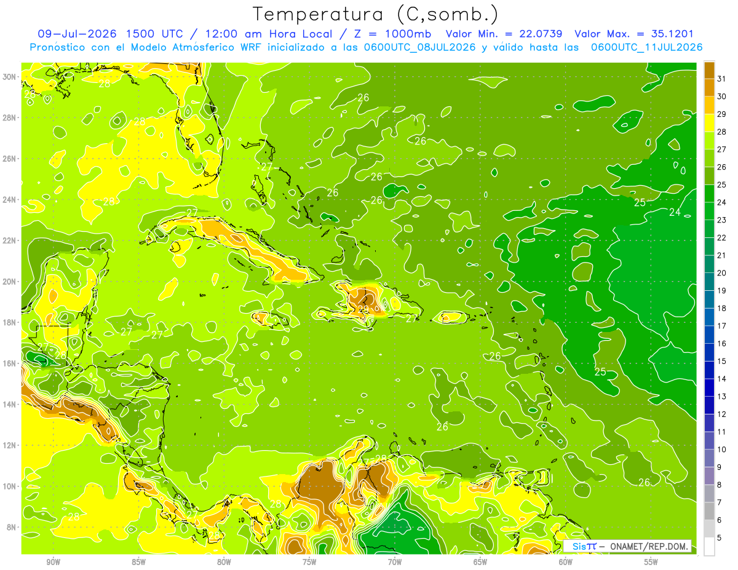
Task: Click the '12N' latitude axis label
Action: tap(10, 445)
